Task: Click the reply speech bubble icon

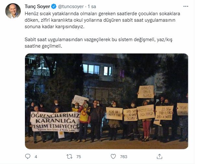Action: [x=28, y=157]
